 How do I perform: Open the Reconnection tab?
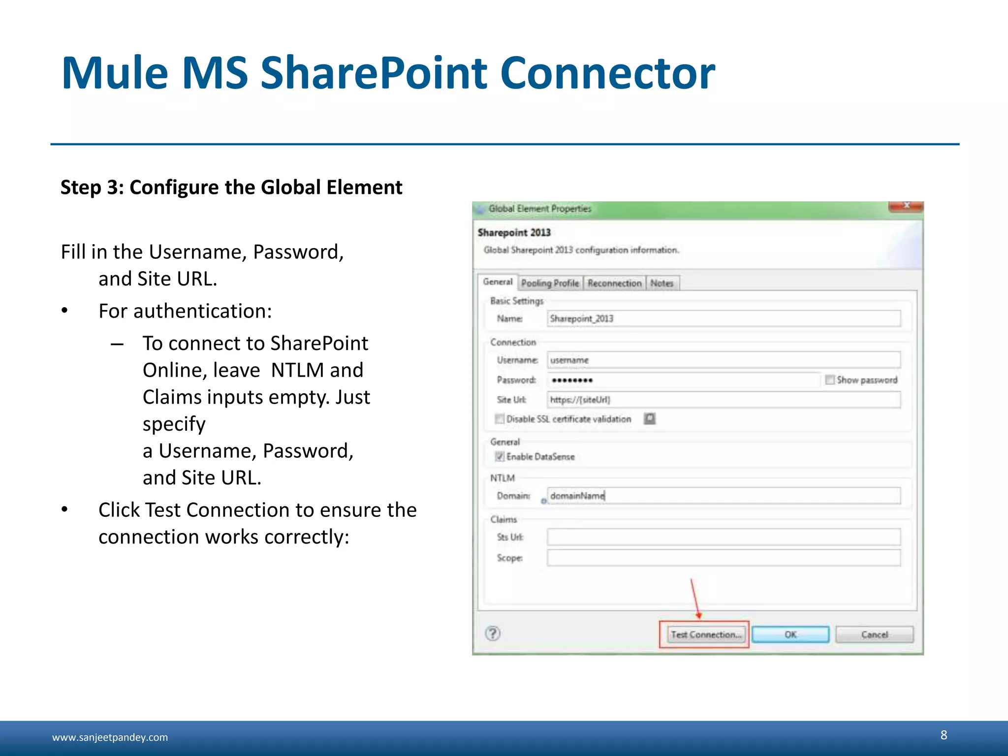(x=614, y=283)
